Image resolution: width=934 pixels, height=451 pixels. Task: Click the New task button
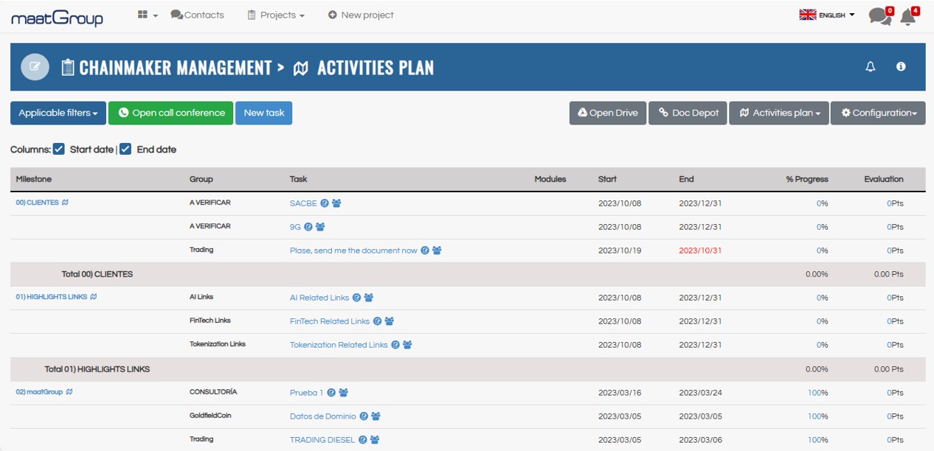point(264,113)
